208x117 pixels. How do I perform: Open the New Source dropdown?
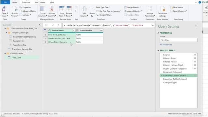click(x=177, y=7)
